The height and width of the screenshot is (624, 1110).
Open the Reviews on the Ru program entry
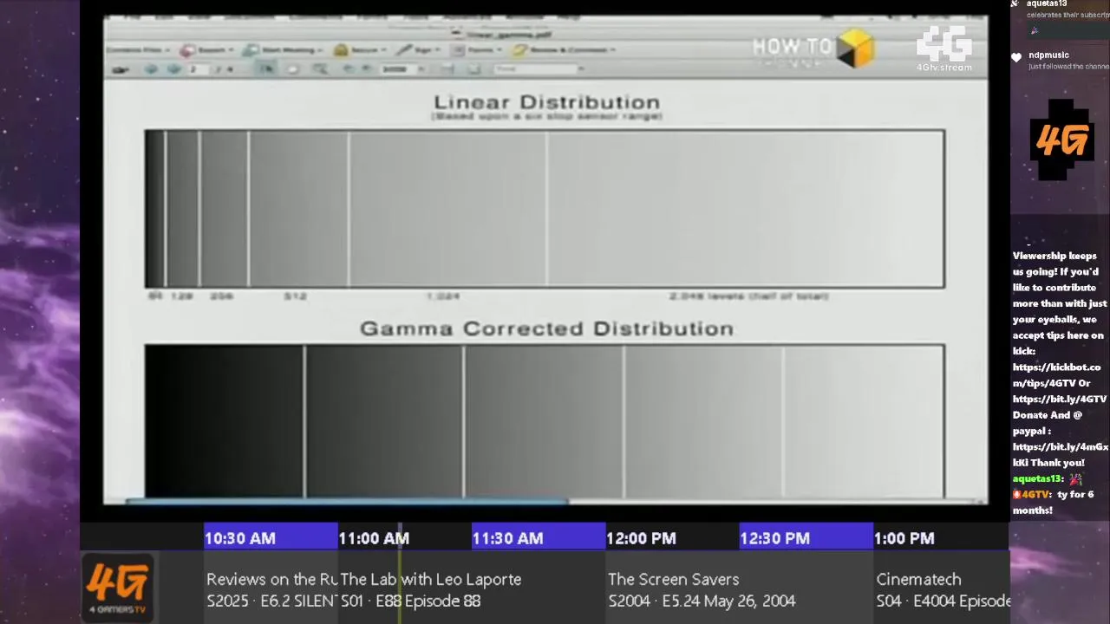pos(271,589)
